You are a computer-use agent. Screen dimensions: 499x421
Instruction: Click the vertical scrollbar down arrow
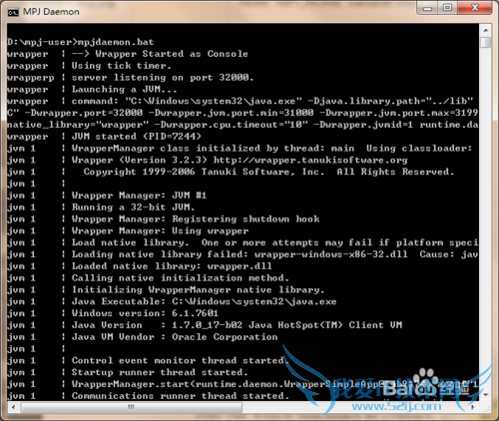point(486,395)
